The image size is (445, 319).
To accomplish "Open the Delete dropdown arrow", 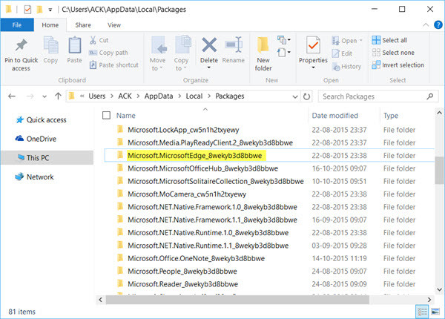I will [x=209, y=68].
